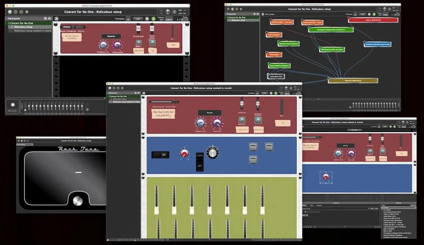The image size is (424, 245).
Task: Toggle left teal button in center window red panel
Action: [x=242, y=120]
